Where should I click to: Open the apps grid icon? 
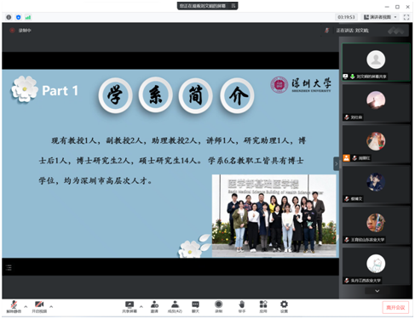263,306
